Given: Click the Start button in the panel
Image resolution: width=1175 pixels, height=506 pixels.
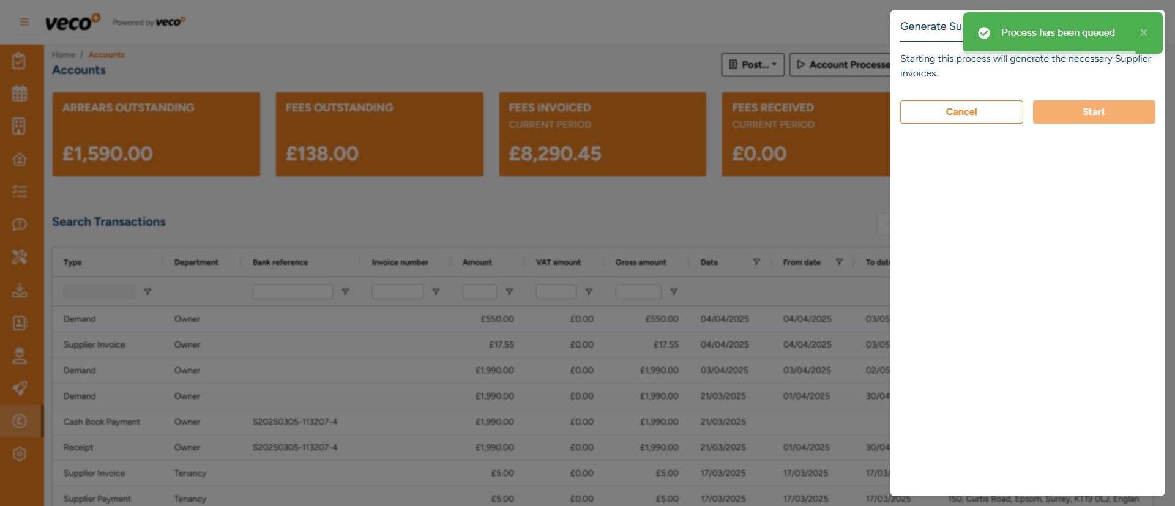Looking at the screenshot, I should [x=1094, y=112].
